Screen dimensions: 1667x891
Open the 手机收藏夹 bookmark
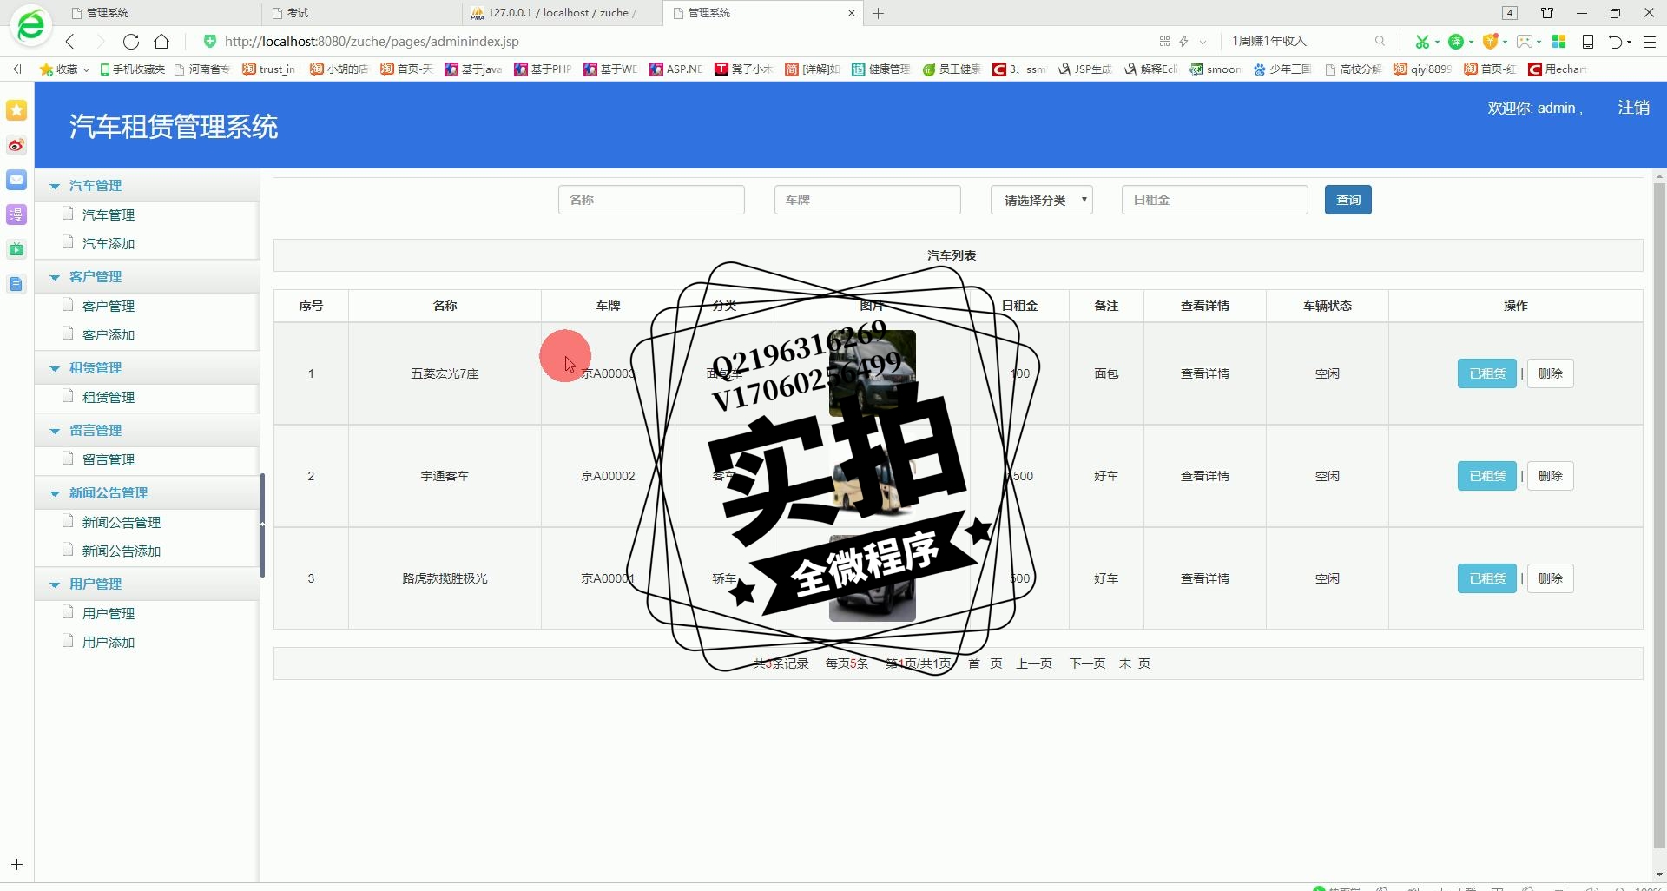point(132,69)
